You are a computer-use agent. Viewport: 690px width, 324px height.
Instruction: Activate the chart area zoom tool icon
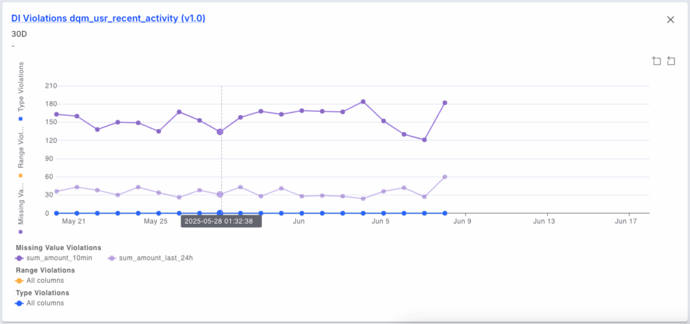point(656,61)
